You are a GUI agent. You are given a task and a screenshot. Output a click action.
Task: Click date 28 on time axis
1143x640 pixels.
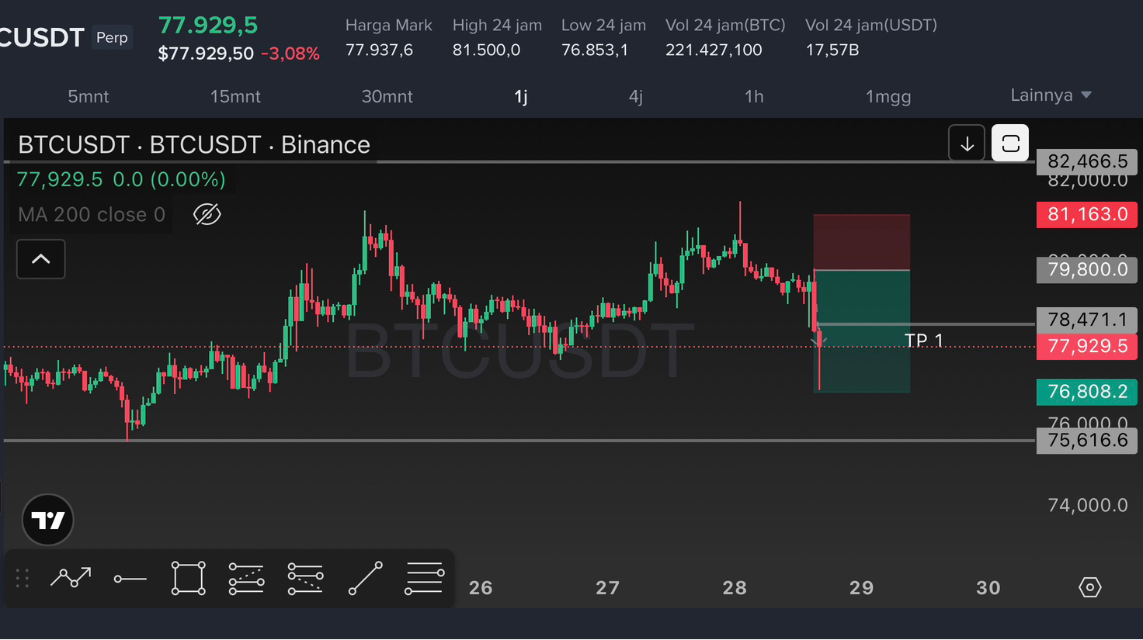click(735, 588)
